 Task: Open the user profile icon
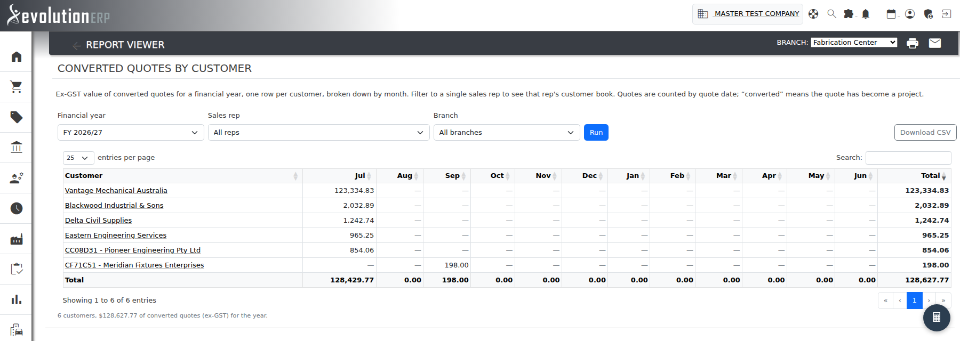pyautogui.click(x=910, y=14)
